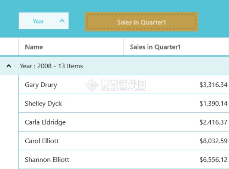Select the Gary Drury row
The height and width of the screenshot is (169, 229).
pos(124,84)
